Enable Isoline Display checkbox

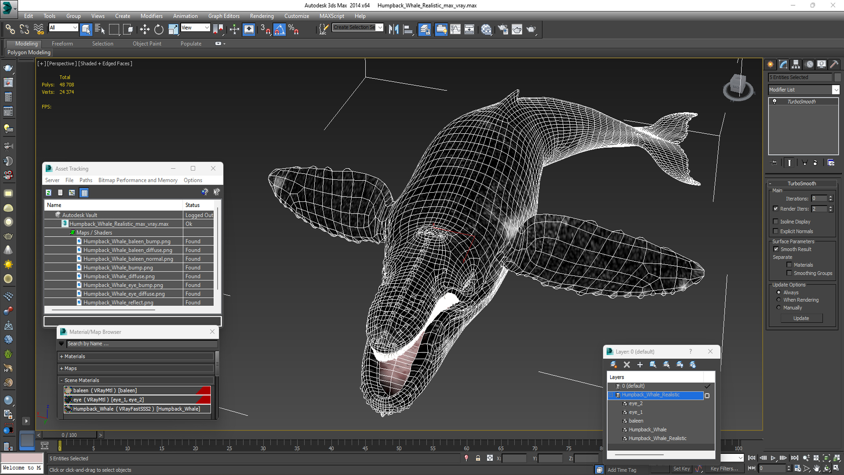pyautogui.click(x=775, y=222)
